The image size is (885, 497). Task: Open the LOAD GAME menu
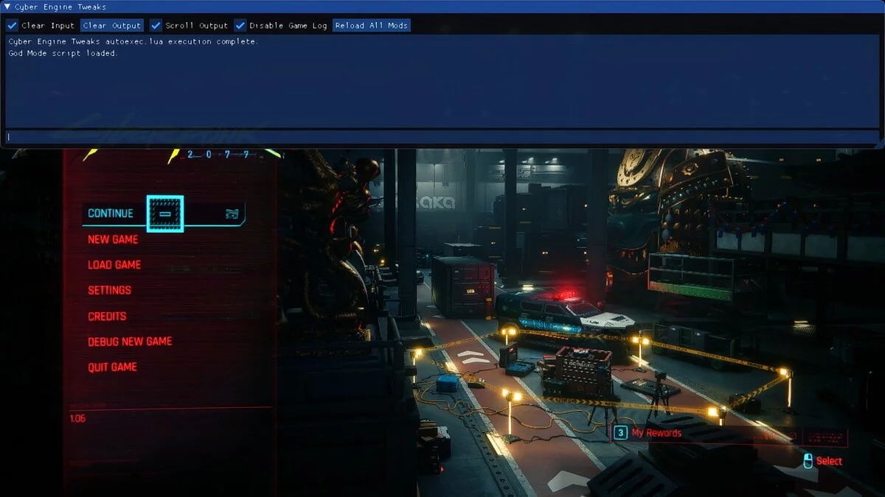coord(114,265)
